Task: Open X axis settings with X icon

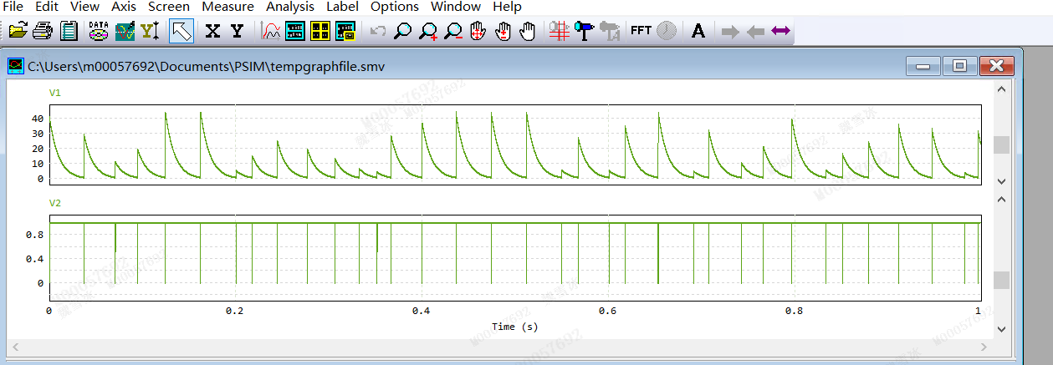Action: point(212,32)
